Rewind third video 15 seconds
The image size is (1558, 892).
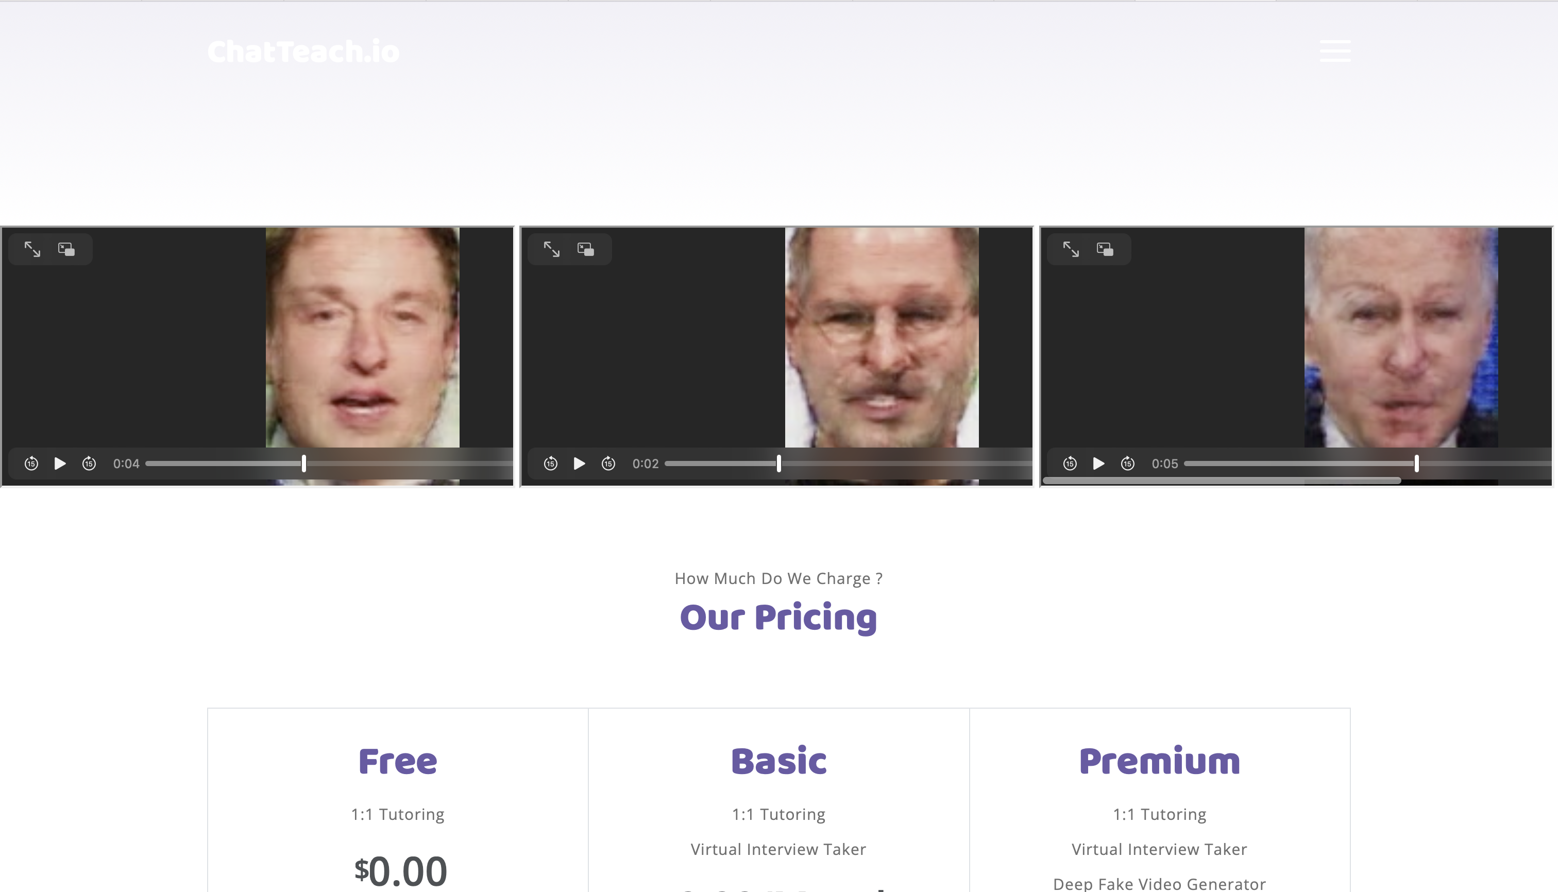1070,464
